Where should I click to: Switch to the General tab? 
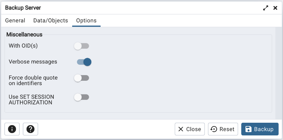click(15, 20)
